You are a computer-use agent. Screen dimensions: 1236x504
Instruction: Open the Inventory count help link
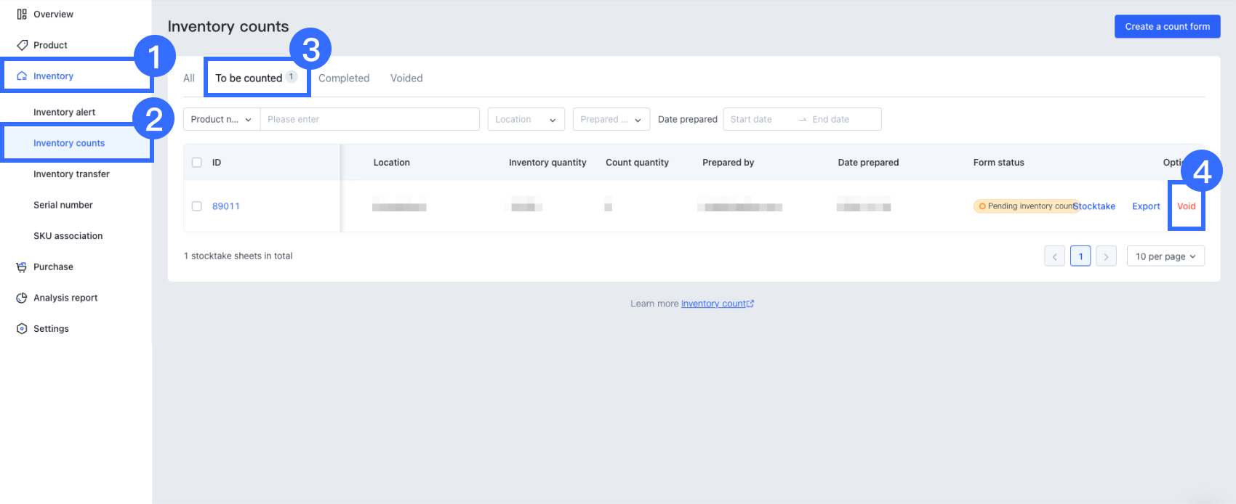click(717, 304)
